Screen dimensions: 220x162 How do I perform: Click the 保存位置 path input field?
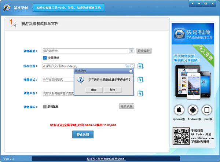(88, 66)
